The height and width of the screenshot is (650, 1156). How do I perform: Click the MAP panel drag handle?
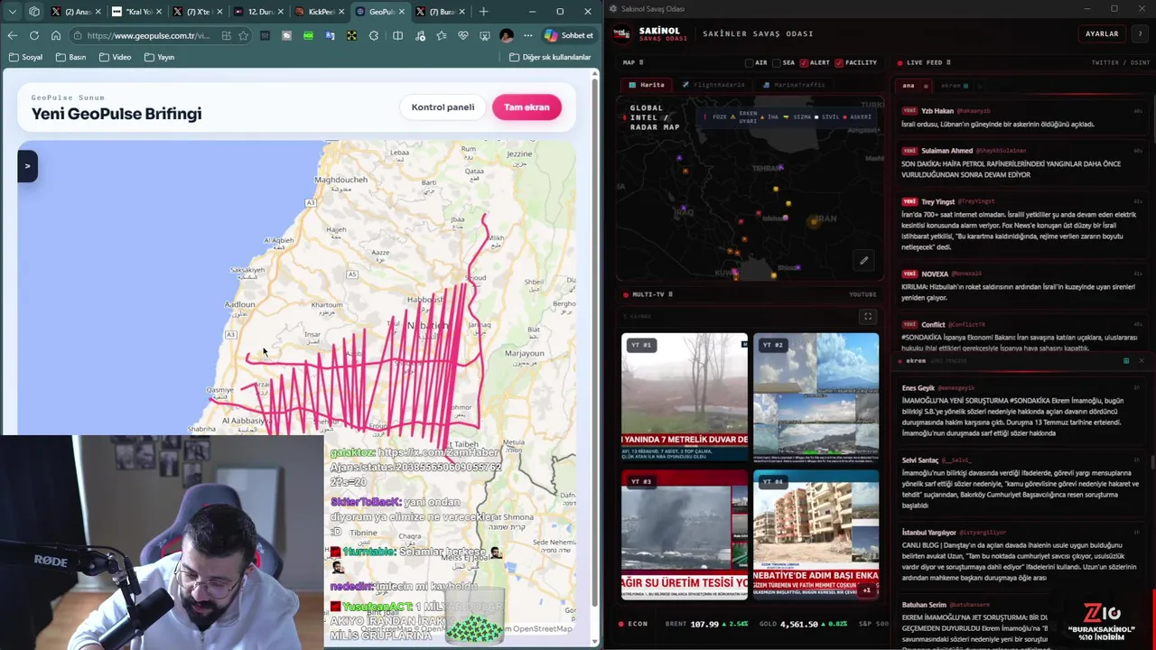[640, 62]
